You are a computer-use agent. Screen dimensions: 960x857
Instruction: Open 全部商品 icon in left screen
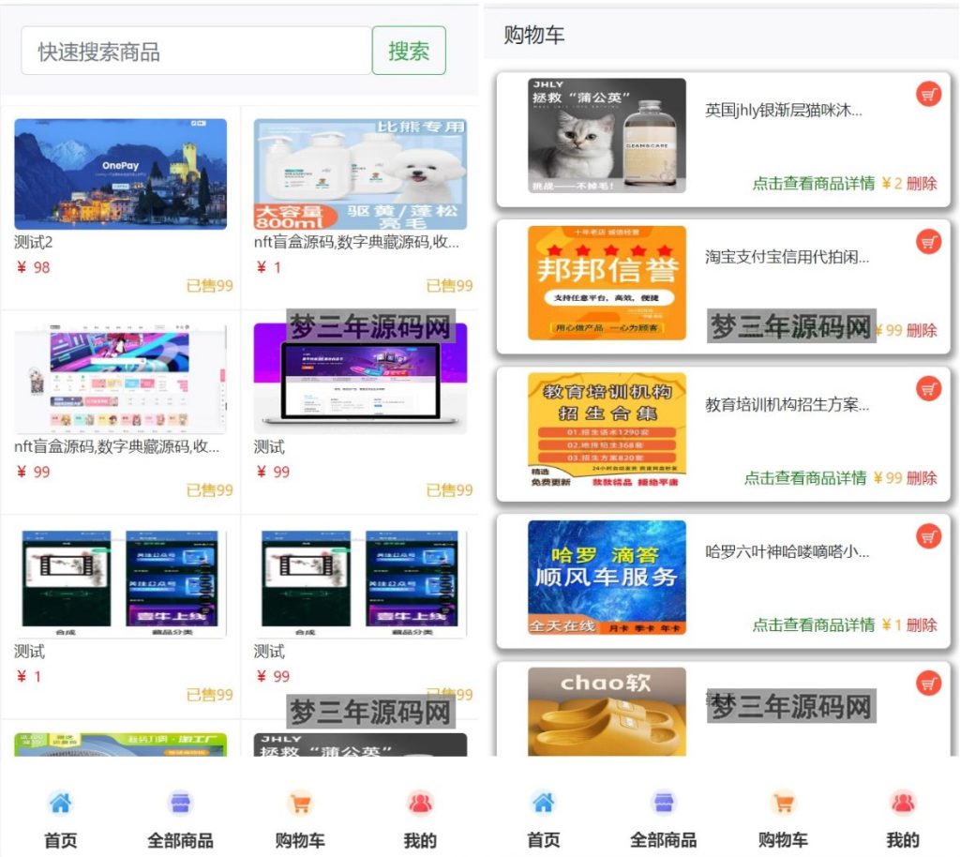(x=180, y=803)
